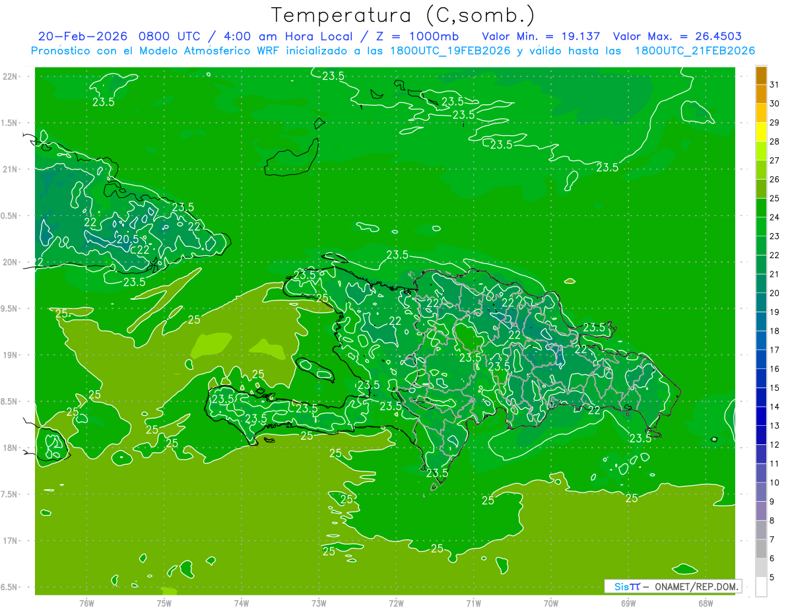This screenshot has width=792, height=612.
Task: Click the '70W' longitude axis label
Action: 551,603
